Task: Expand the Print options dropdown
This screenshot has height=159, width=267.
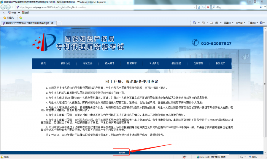Action: (x=221, y=23)
